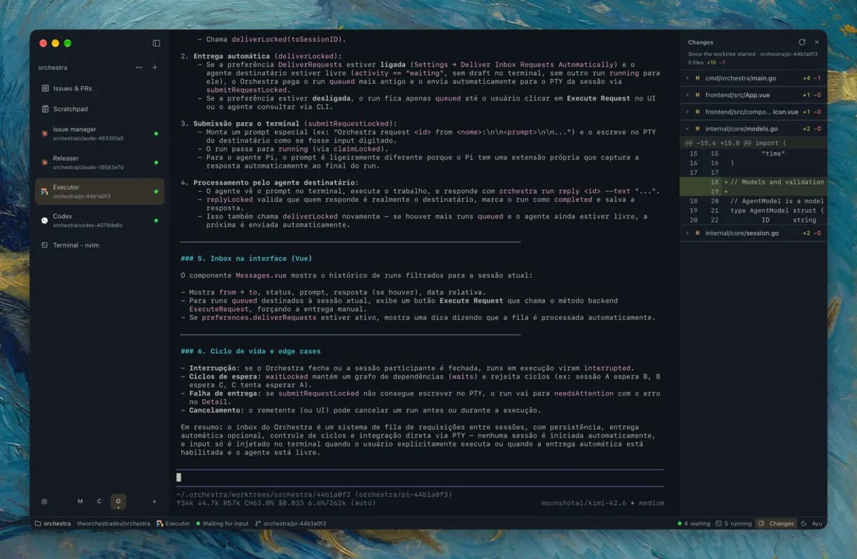The height and width of the screenshot is (559, 857).
Task: Select the Codex session
Action: point(99,220)
